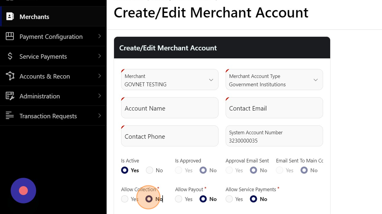Viewport: 382px width, 214px height.
Task: Click the Accounts & Recon icon
Action: (x=10, y=76)
